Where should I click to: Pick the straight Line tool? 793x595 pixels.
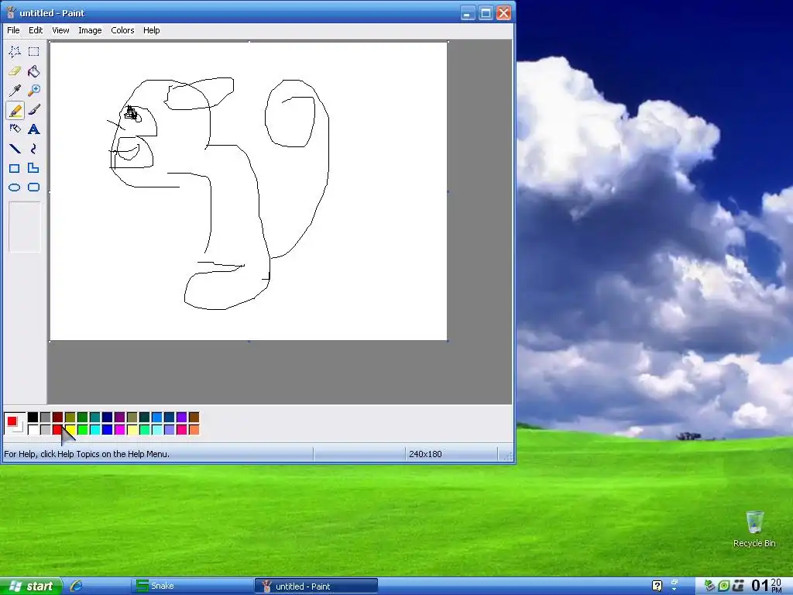(15, 149)
